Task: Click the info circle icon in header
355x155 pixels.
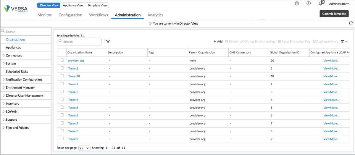Action: coord(309,4)
